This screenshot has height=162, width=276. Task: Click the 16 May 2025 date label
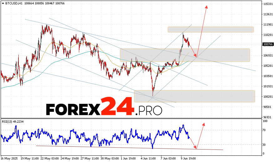[x=9, y=158]
